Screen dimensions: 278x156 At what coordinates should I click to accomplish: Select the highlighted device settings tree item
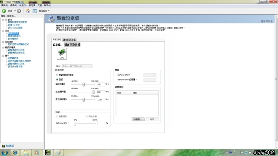point(13,33)
